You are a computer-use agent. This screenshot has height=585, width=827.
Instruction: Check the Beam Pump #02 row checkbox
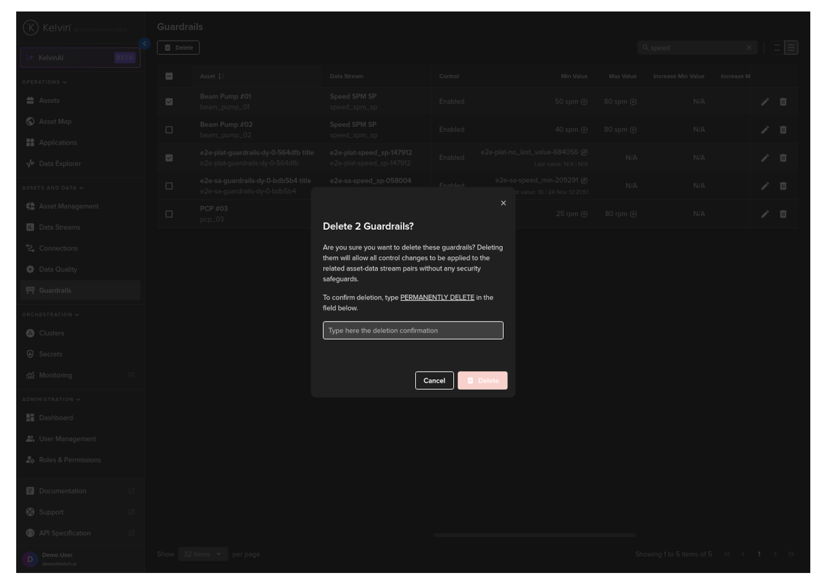169,130
